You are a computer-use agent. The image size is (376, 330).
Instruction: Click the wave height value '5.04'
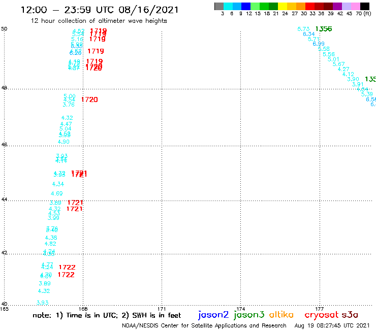pos(65,128)
